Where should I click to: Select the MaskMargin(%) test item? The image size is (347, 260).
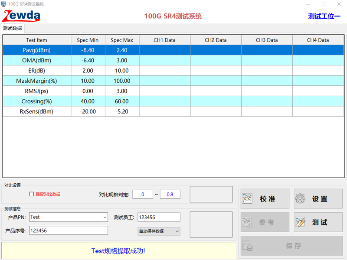tap(36, 81)
